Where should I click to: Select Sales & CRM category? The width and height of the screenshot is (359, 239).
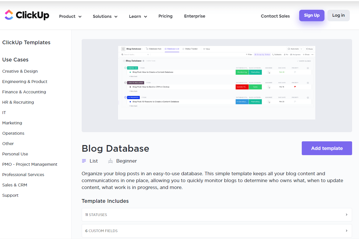click(15, 185)
